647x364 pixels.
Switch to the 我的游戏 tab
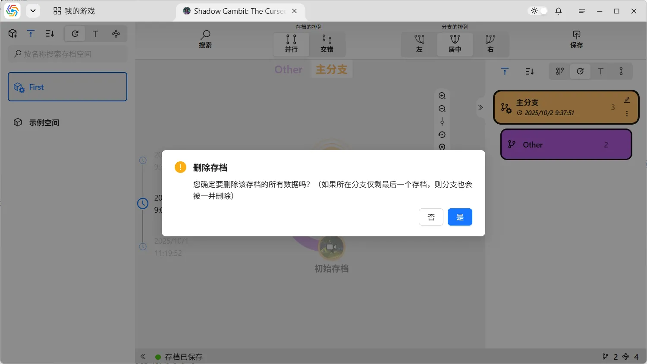click(x=74, y=11)
